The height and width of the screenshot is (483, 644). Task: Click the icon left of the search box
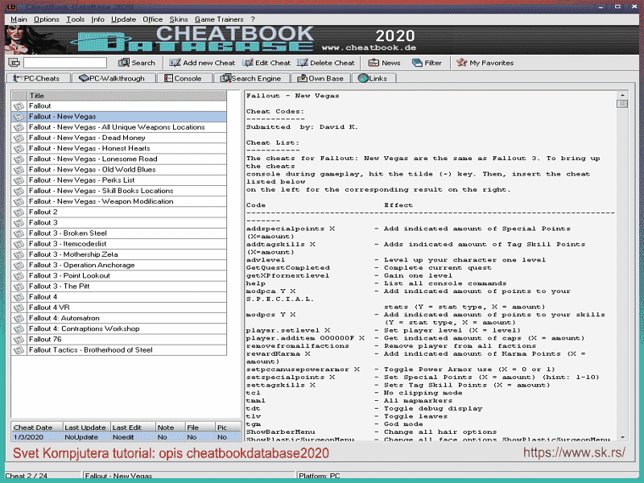[x=14, y=63]
